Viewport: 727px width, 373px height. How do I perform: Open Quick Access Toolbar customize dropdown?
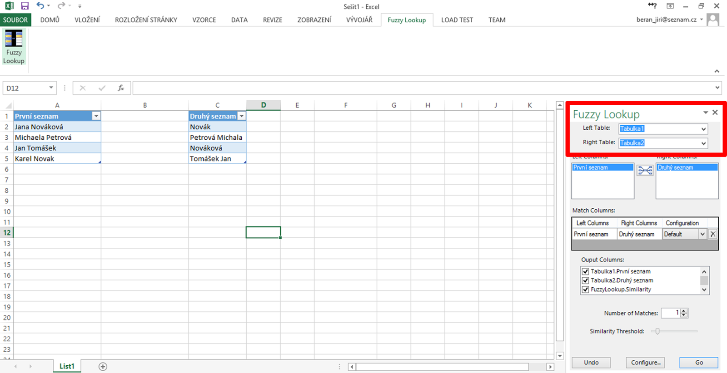tap(80, 6)
